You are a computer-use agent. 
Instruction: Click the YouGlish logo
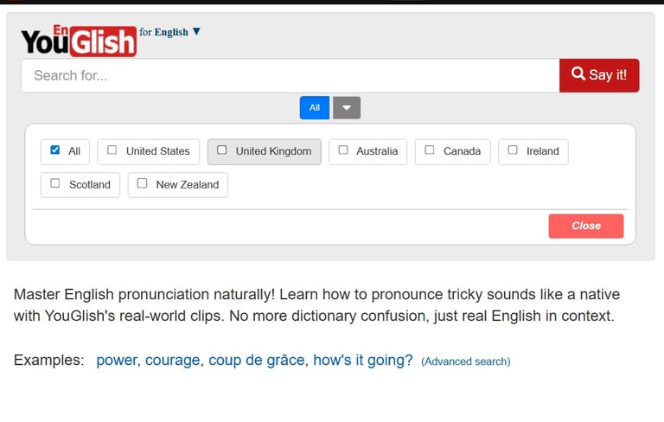[79, 41]
